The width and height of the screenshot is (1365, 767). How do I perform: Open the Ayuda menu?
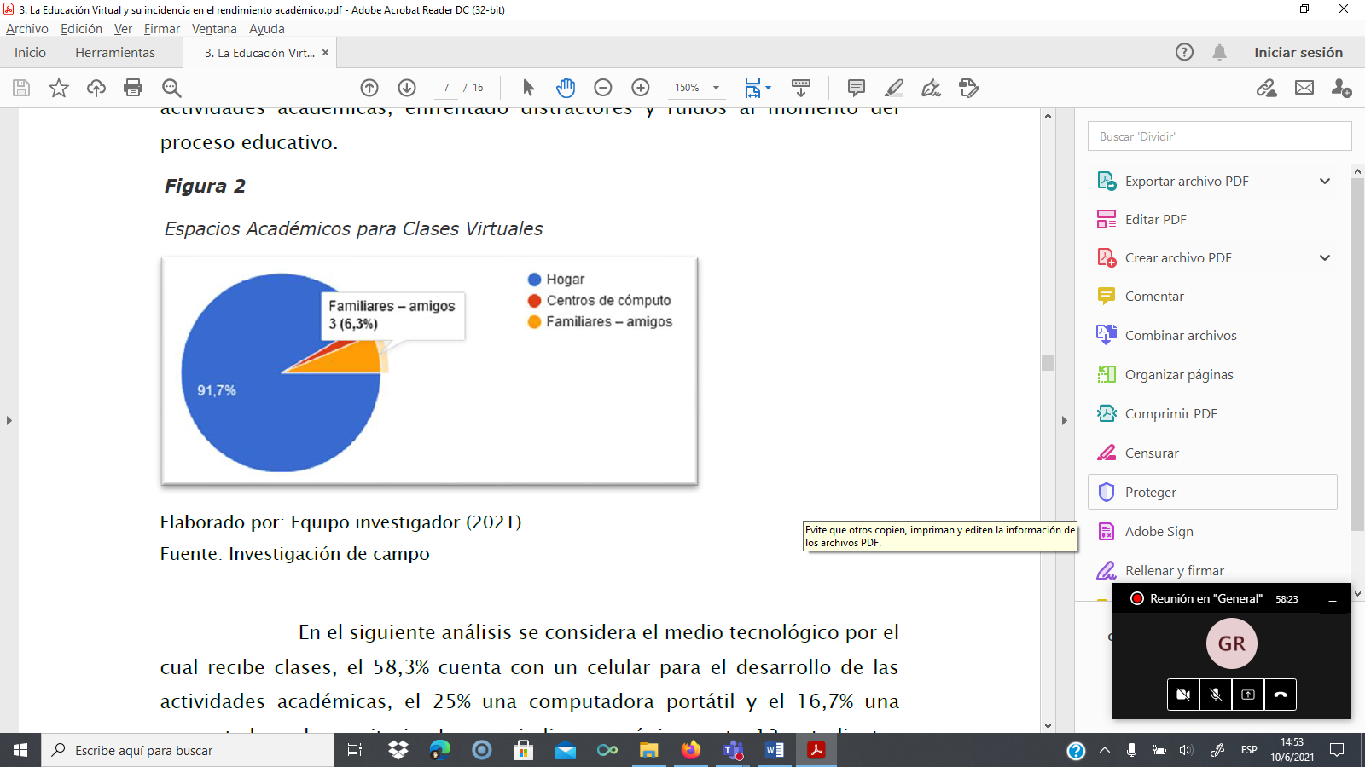point(267,28)
